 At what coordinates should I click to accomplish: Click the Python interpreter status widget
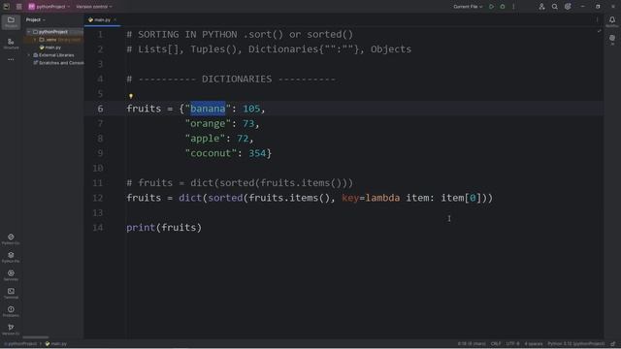pyautogui.click(x=576, y=343)
